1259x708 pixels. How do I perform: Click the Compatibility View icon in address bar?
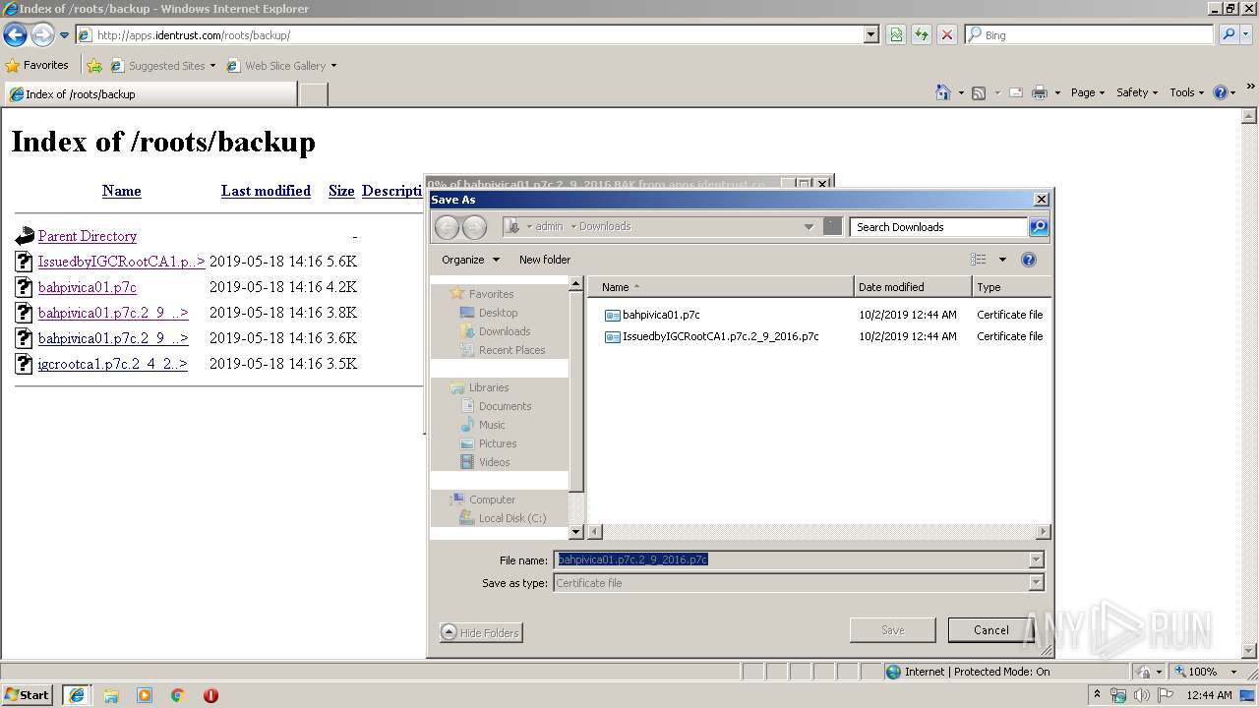click(x=896, y=34)
